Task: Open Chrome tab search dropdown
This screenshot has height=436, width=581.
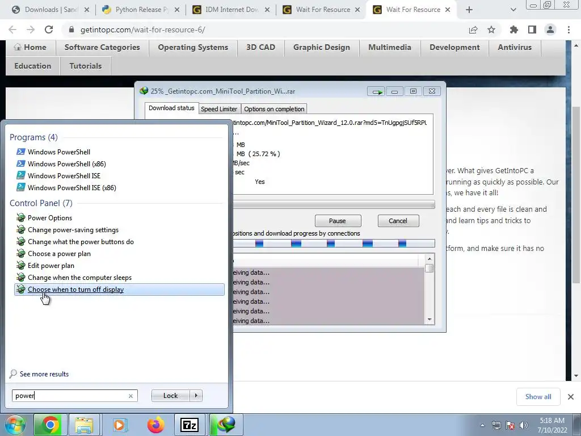Action: (513, 10)
